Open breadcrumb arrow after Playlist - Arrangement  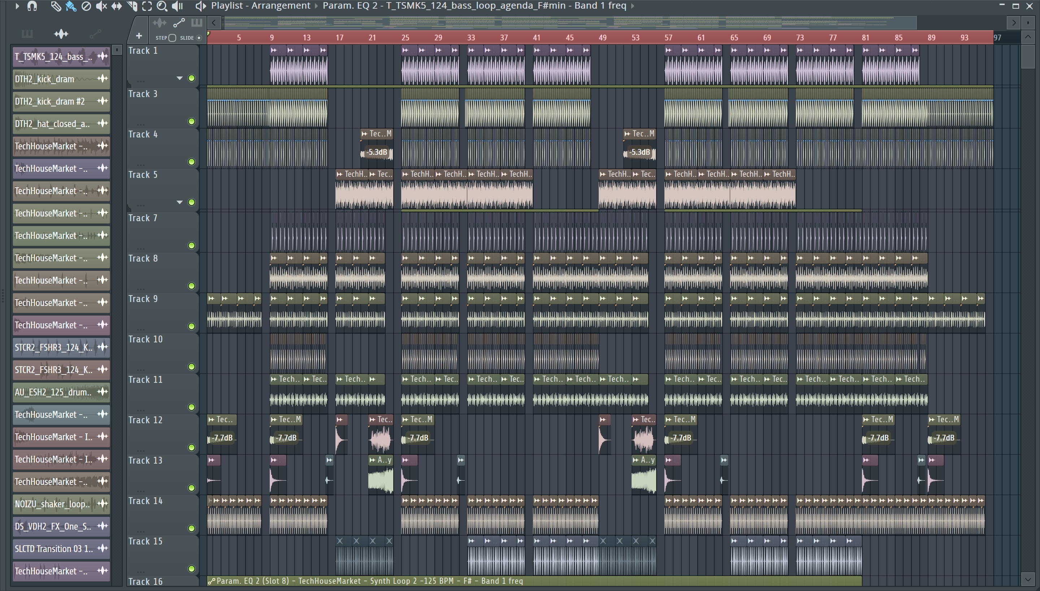coord(316,6)
